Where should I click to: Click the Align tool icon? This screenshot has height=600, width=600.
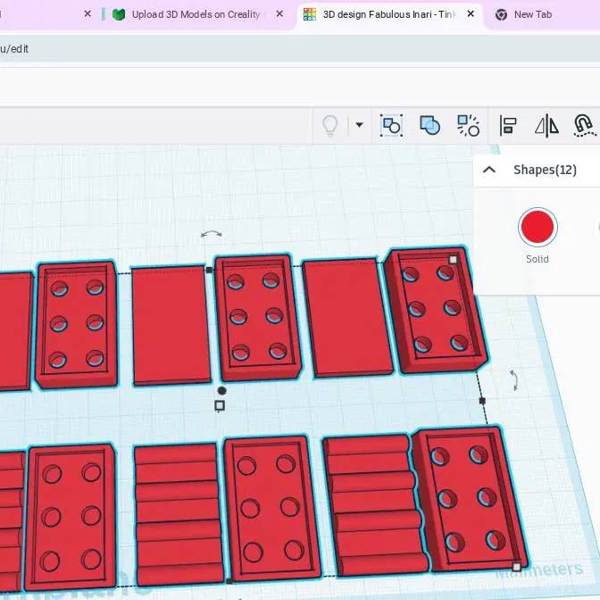click(508, 125)
